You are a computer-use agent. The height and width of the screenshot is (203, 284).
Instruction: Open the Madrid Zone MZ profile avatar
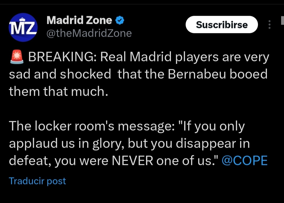[23, 27]
